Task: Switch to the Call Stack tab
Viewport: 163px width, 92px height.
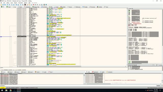Action: pos(44,7)
